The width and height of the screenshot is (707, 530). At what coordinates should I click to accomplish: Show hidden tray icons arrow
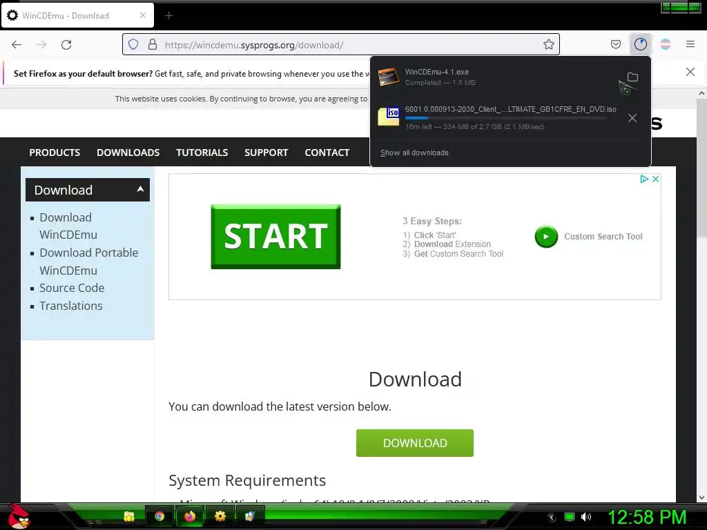tap(551, 518)
